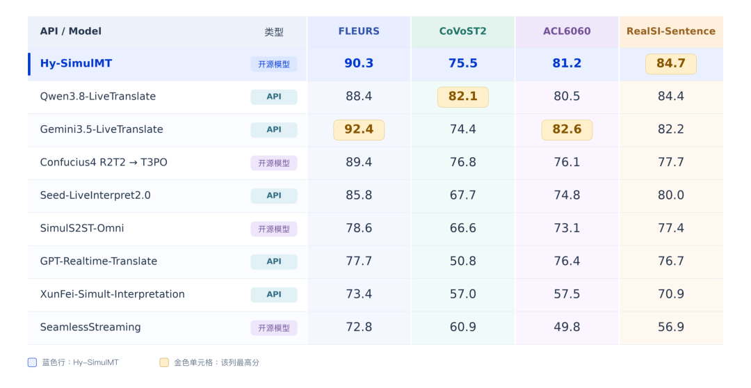Image resolution: width=751 pixels, height=388 pixels.
Task: Click the CoVoST2 column header
Action: (x=462, y=31)
